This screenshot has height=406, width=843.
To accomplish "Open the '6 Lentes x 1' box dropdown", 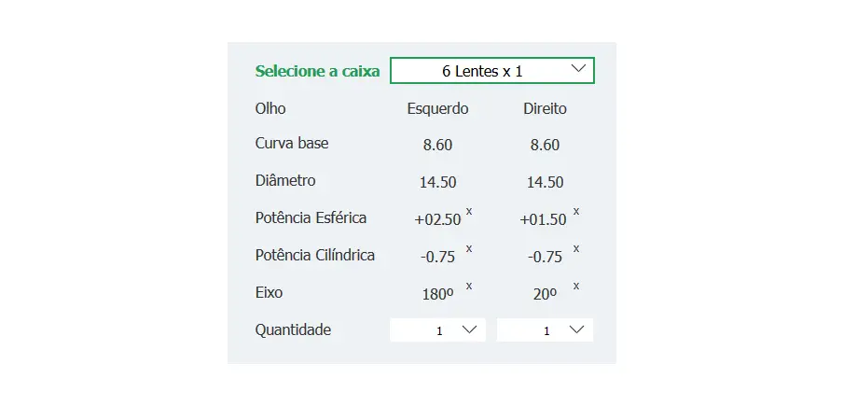I will point(491,71).
